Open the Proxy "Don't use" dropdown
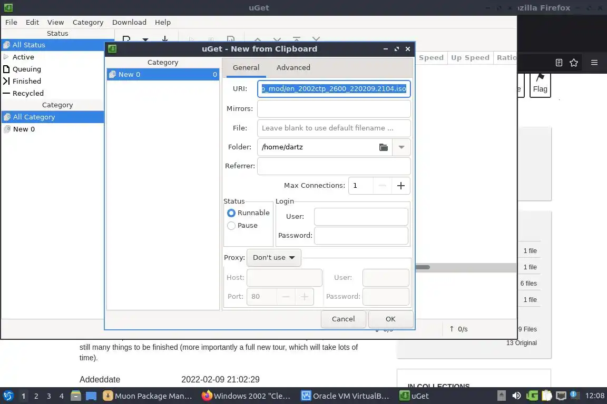 click(273, 258)
